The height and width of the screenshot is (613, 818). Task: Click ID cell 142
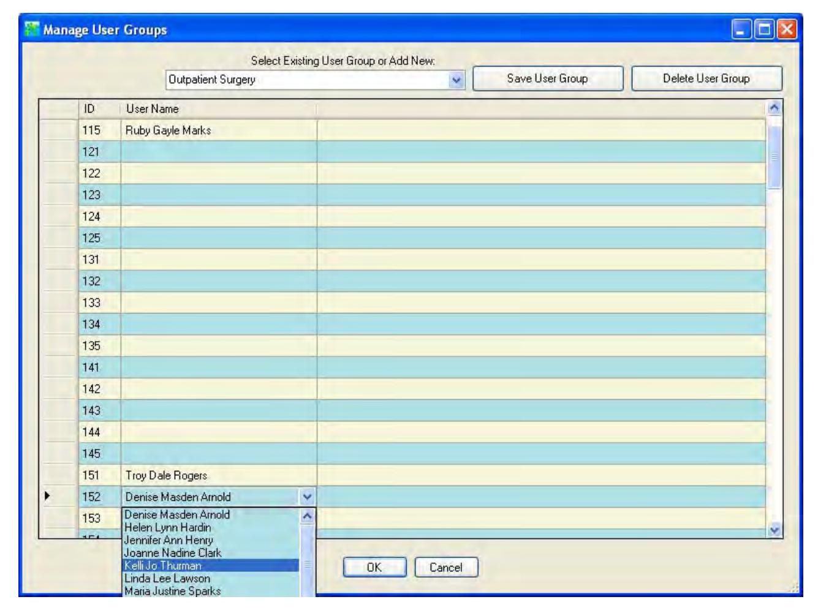[x=100, y=389]
